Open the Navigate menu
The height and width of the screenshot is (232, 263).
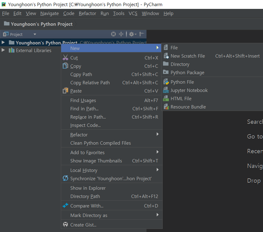click(x=50, y=13)
